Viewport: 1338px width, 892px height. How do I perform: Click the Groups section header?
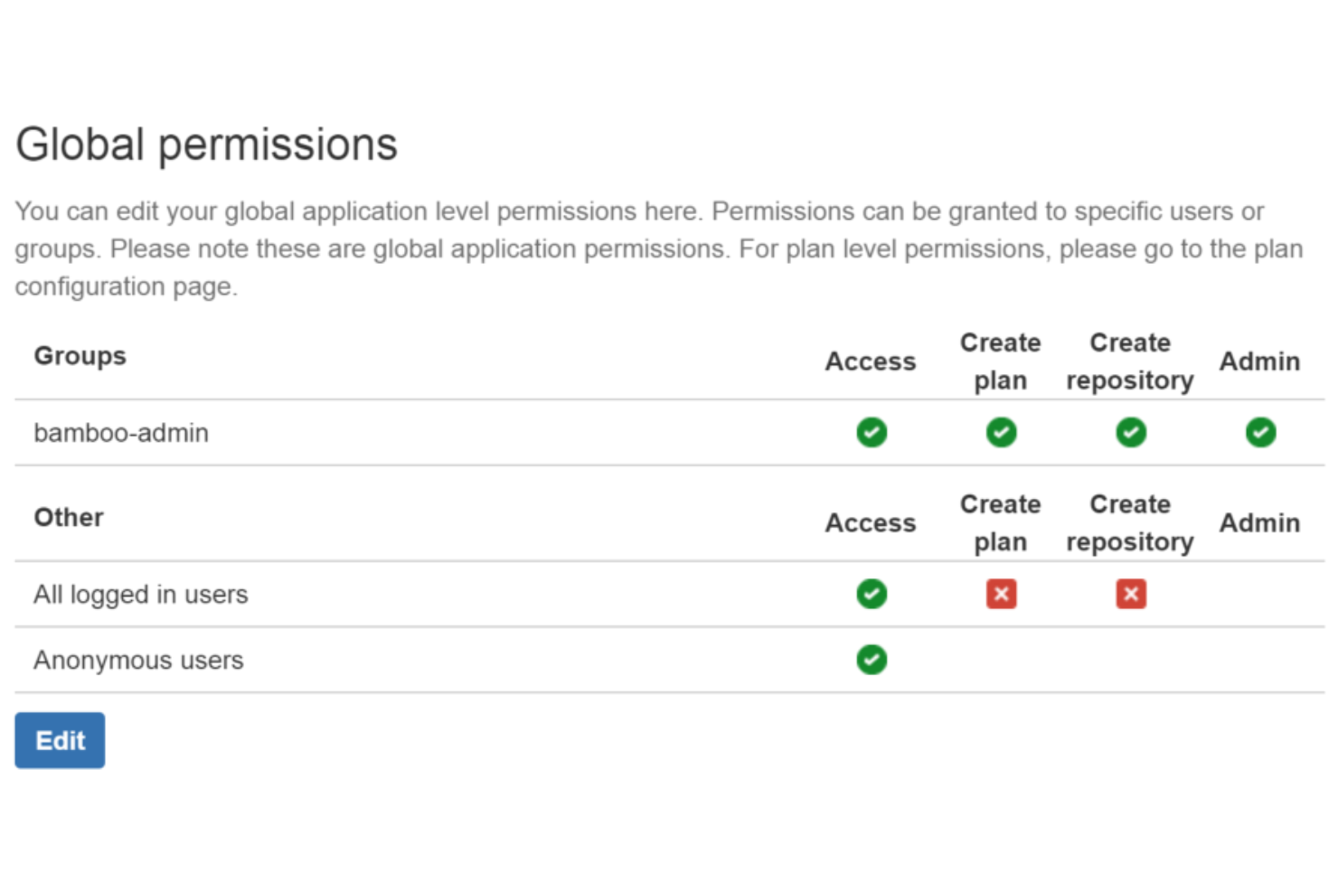tap(80, 356)
